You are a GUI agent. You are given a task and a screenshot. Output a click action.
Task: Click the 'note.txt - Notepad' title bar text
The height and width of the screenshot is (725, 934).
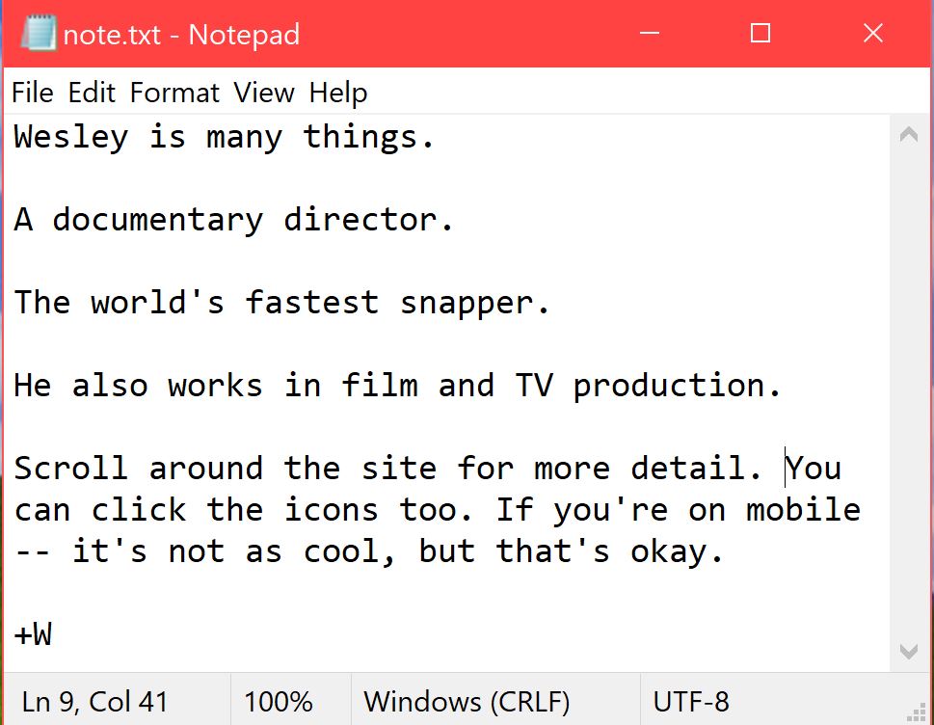click(x=181, y=35)
